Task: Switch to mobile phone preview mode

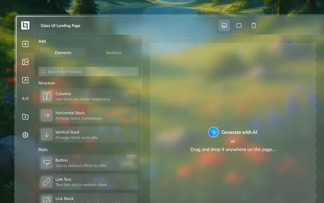Action: point(254,25)
